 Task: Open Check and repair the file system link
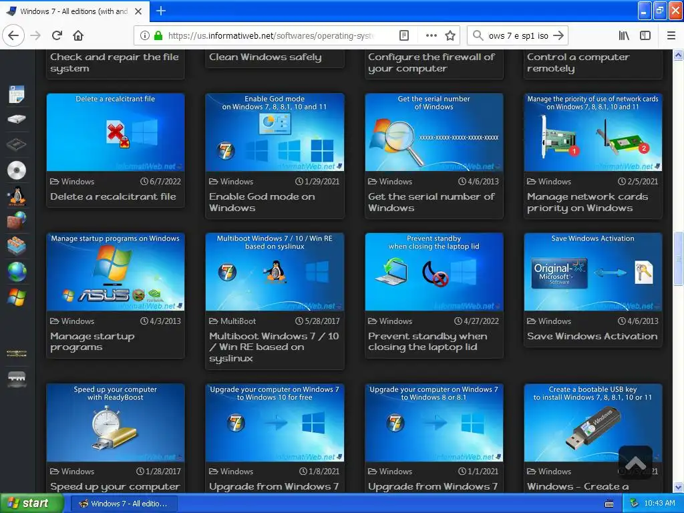coord(114,63)
